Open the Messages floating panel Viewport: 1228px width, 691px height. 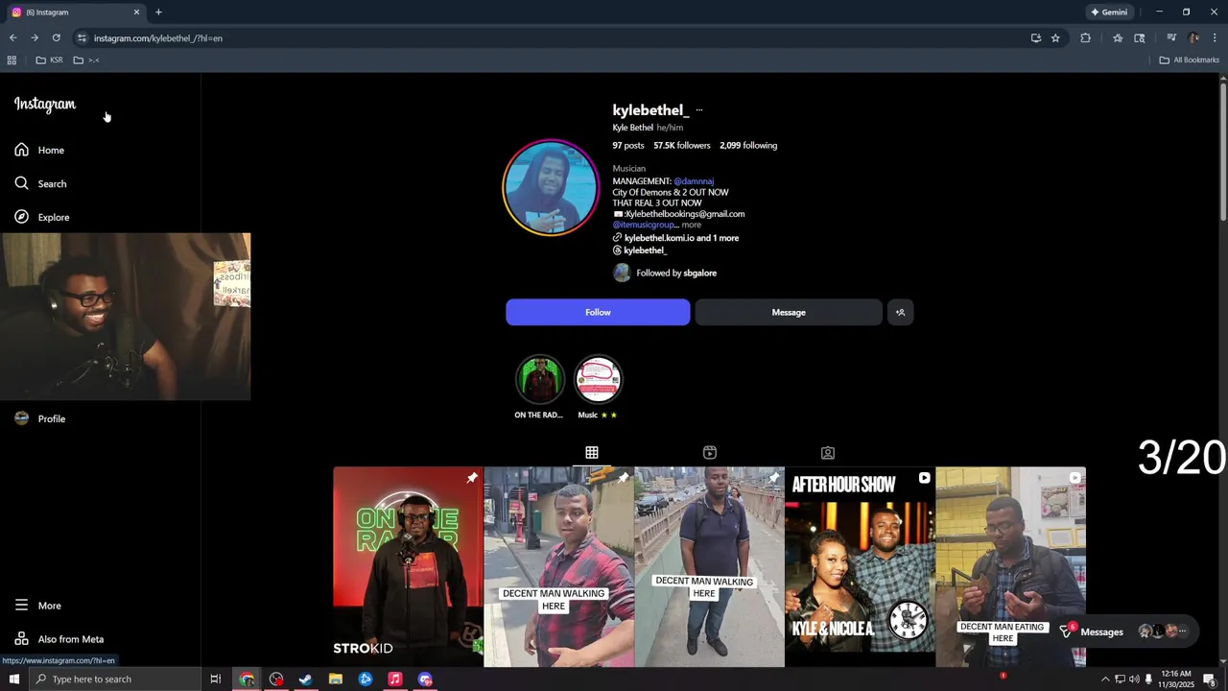click(1124, 631)
